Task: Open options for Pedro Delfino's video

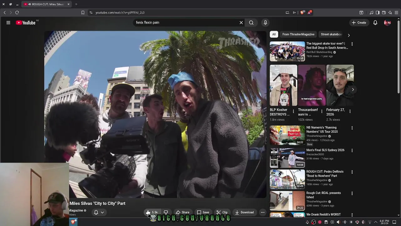Action: (x=352, y=172)
